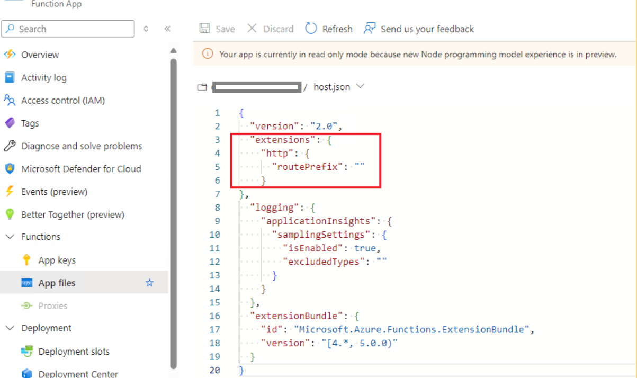Click the Overview lightning icon in sidebar
This screenshot has width=637, height=378.
click(x=10, y=55)
